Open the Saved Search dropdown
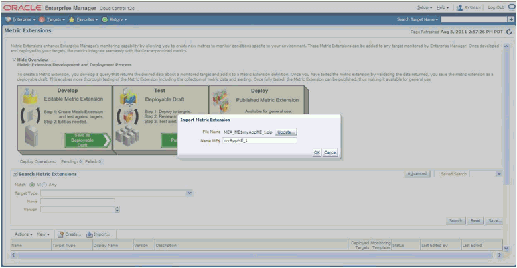517x268 pixels. pyautogui.click(x=499, y=173)
